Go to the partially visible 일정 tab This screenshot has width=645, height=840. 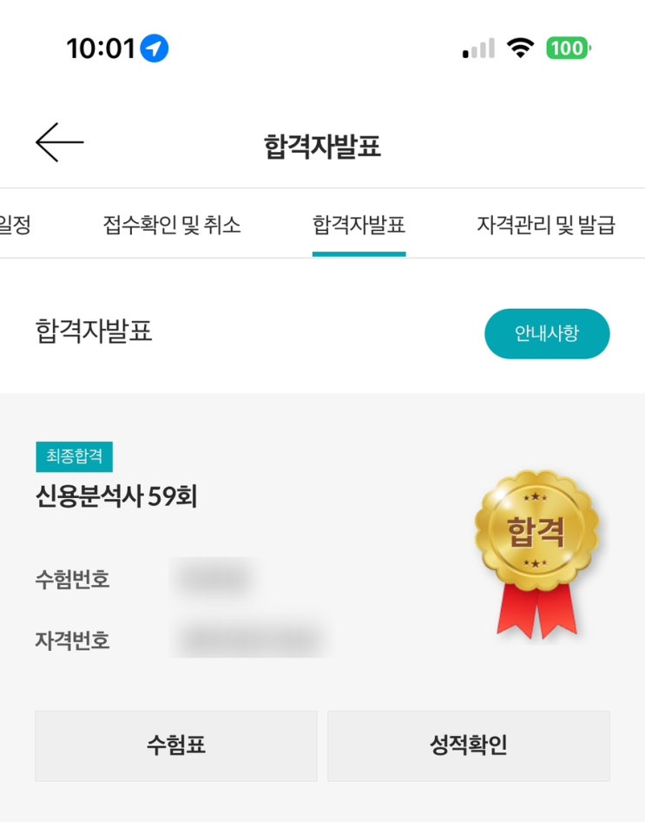click(15, 225)
